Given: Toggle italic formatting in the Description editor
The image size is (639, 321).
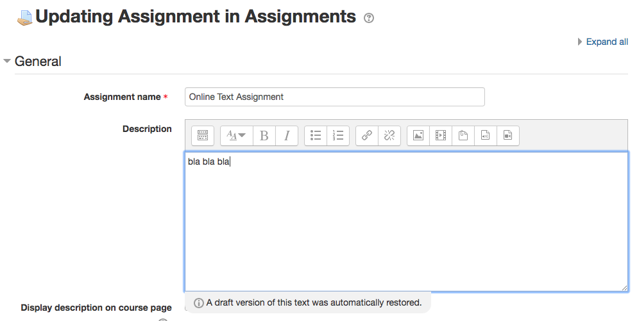Looking at the screenshot, I should [x=287, y=135].
